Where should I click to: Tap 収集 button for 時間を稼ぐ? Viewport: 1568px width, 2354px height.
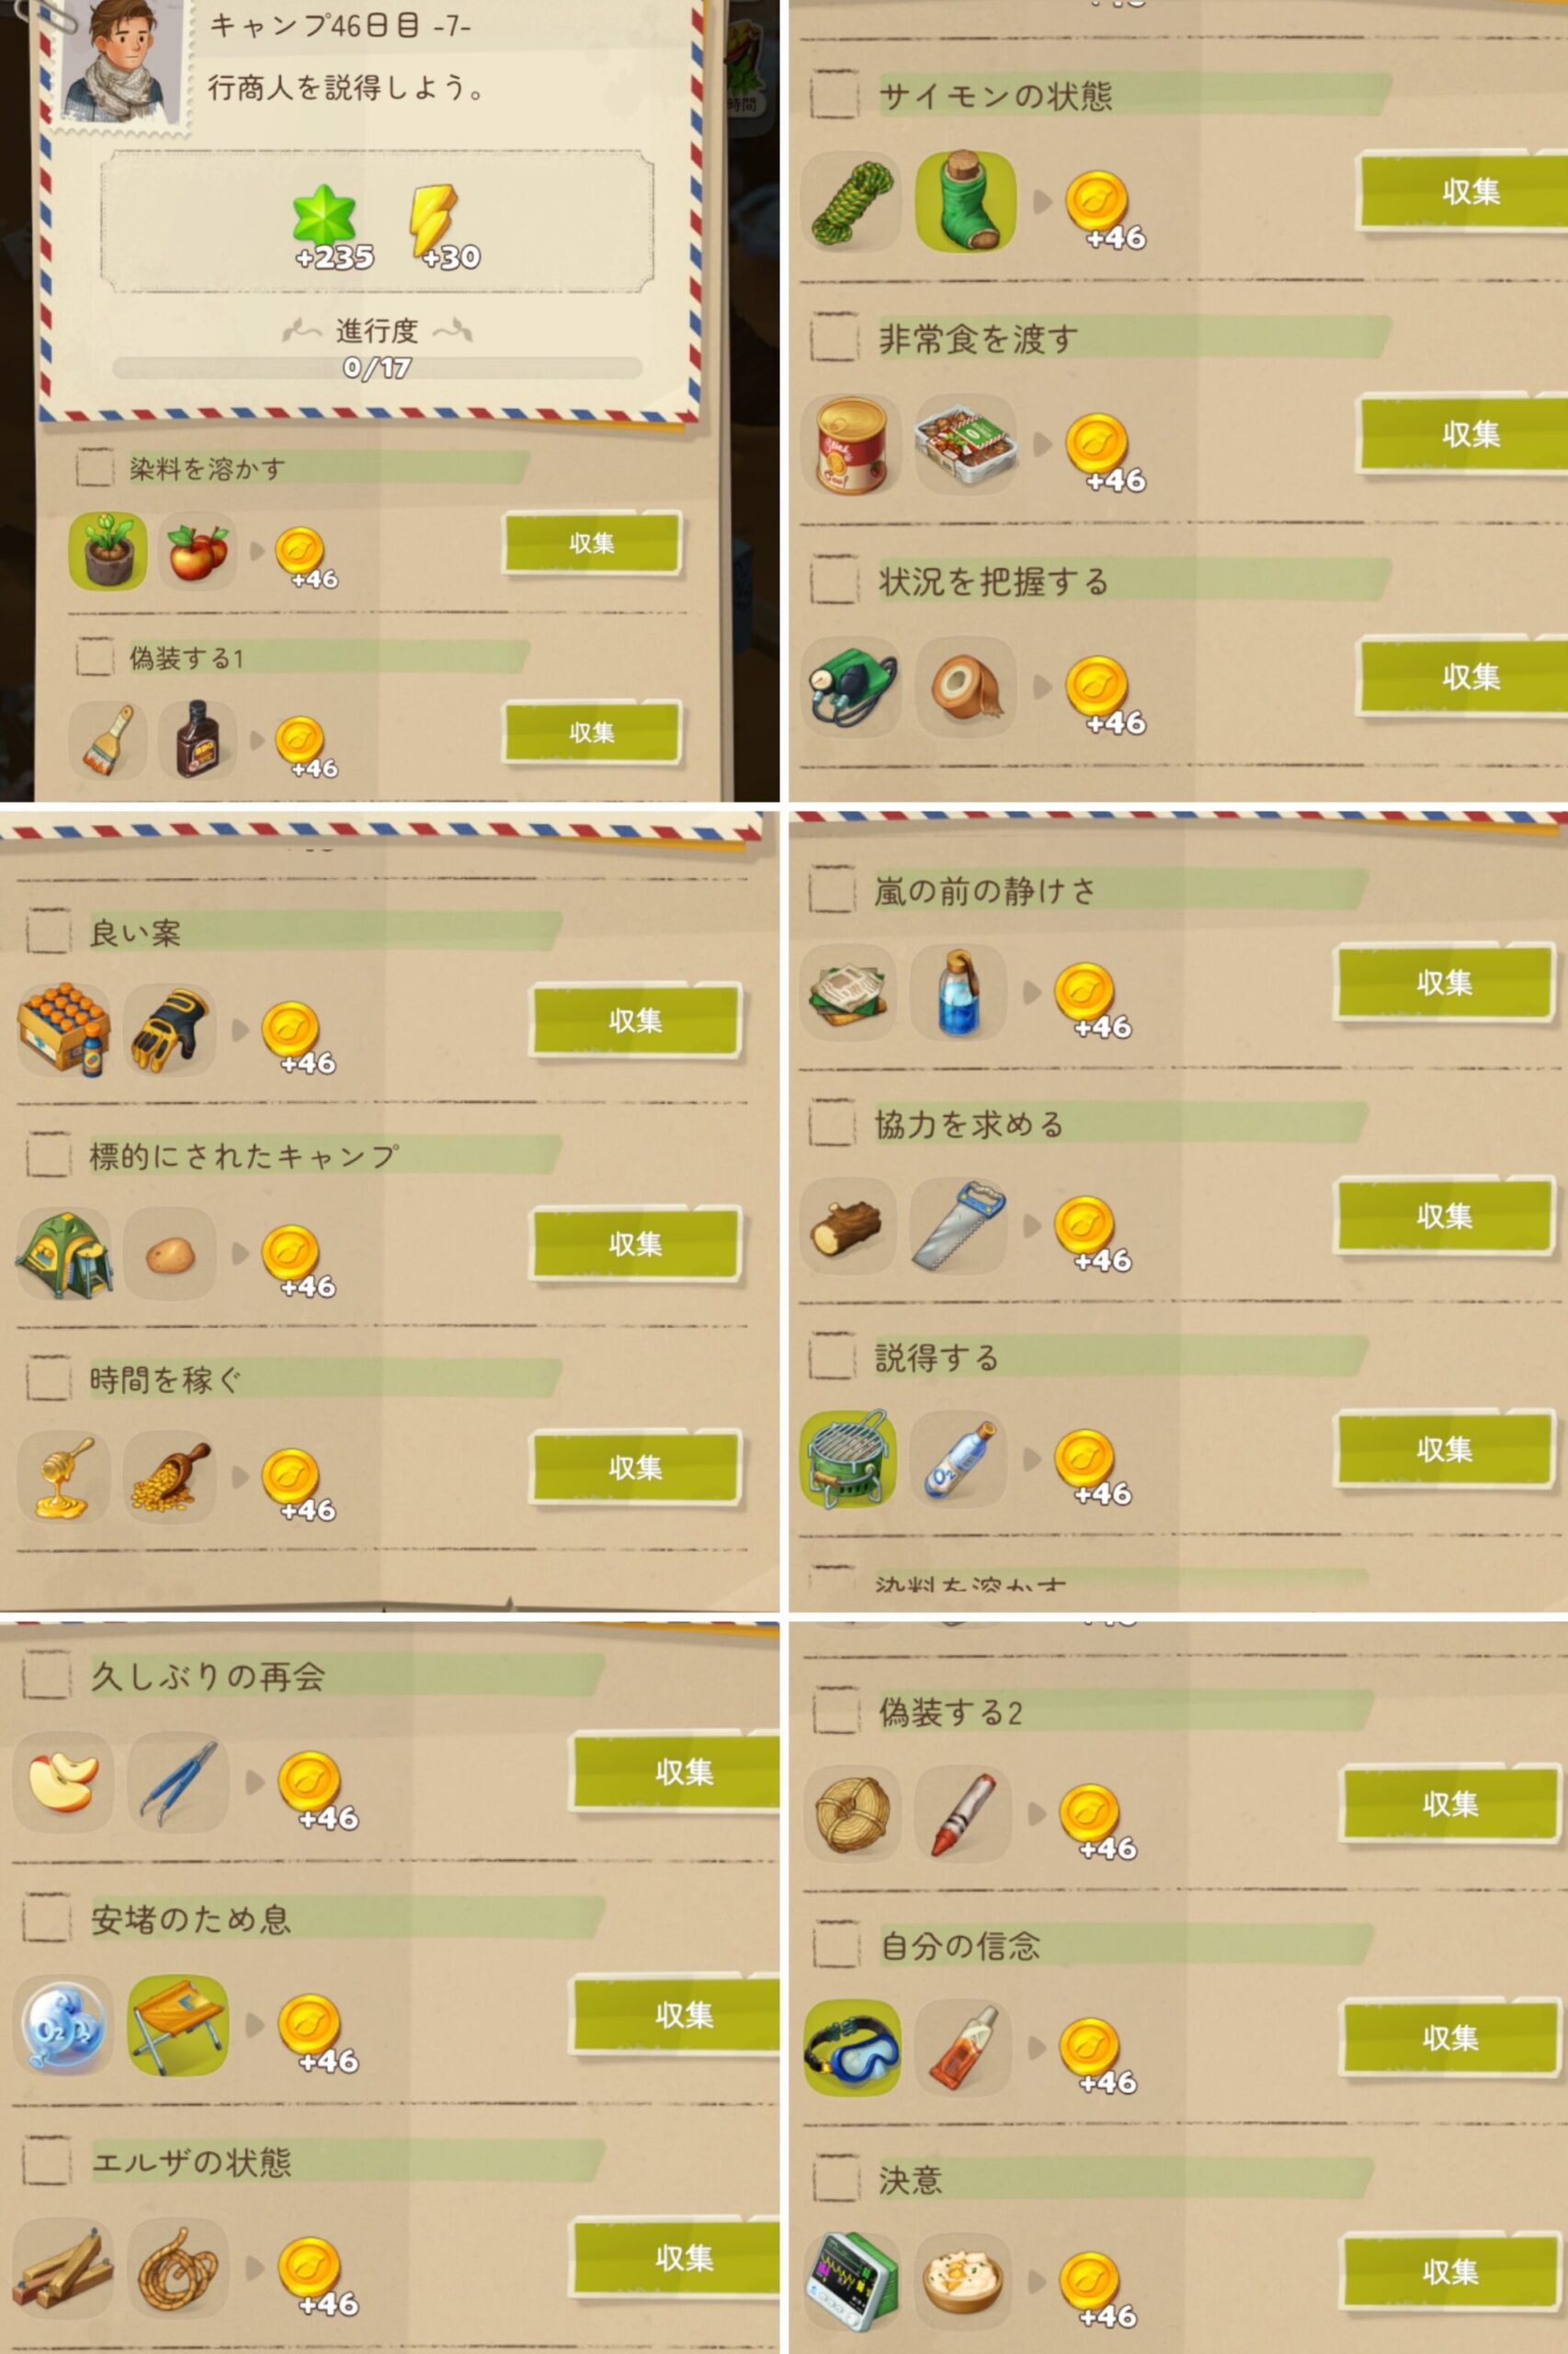[636, 1467]
